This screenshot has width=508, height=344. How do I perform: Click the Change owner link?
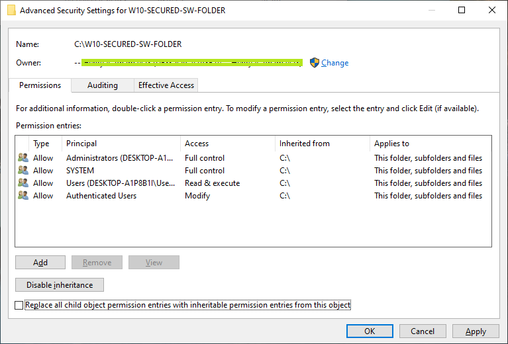tap(334, 63)
